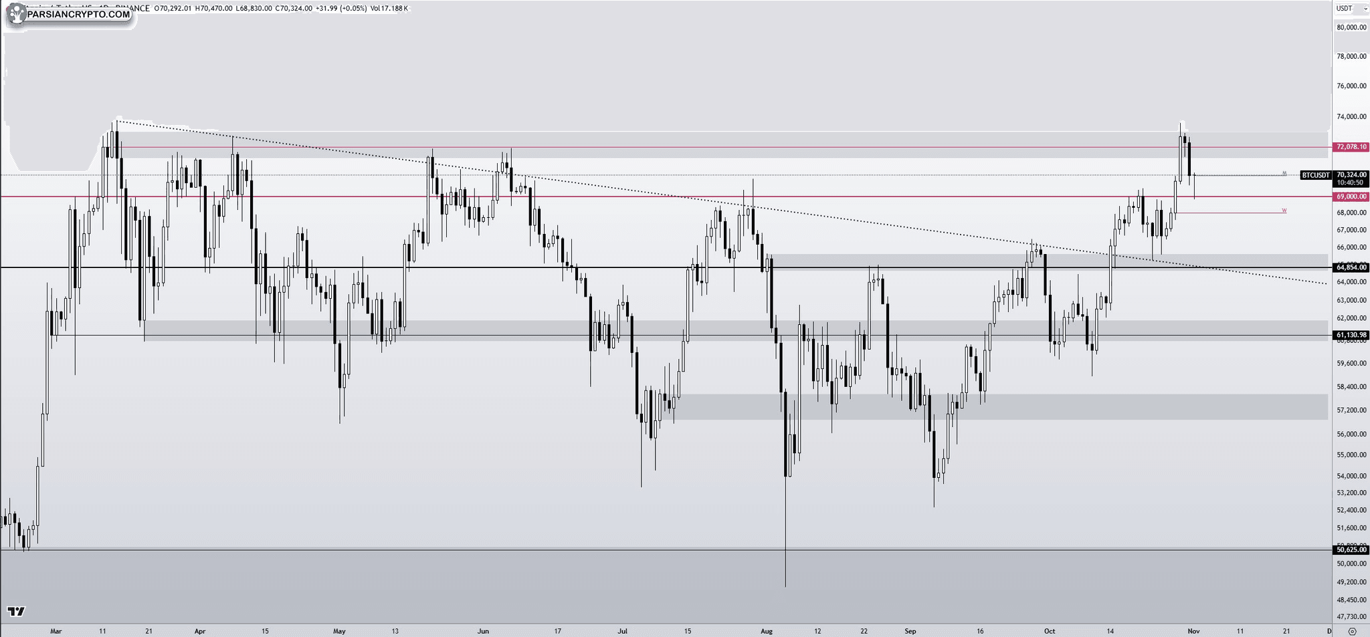Click the 16 date label after Sep

click(980, 631)
